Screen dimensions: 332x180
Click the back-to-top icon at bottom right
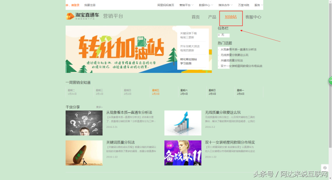point(325,168)
